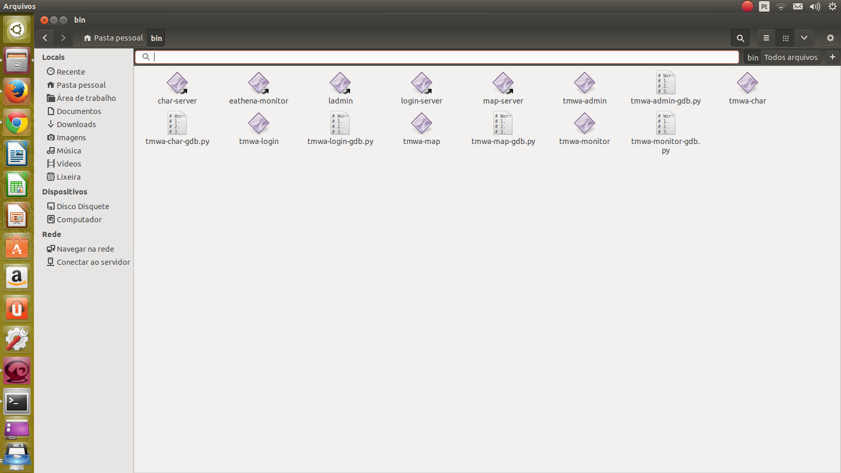Open the Amazon launcher icon
The height and width of the screenshot is (473, 841).
pyautogui.click(x=17, y=278)
